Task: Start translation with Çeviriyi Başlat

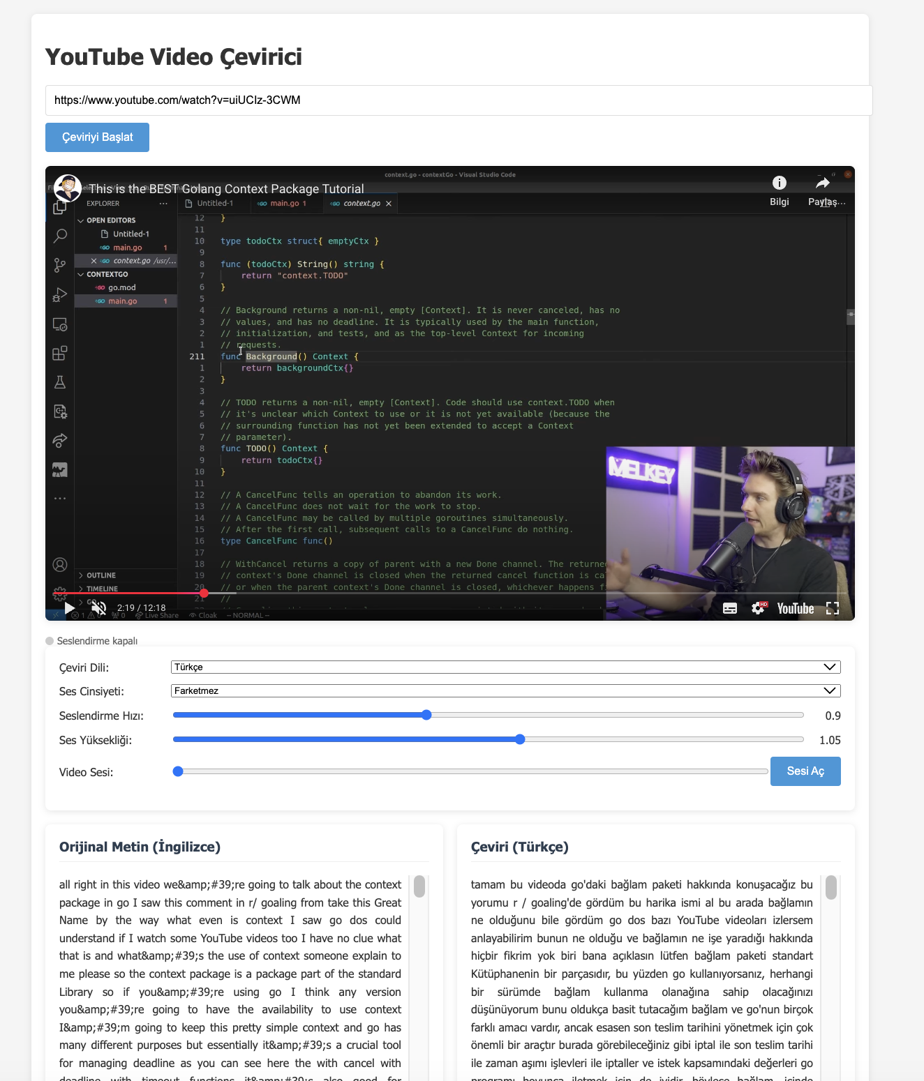Action: point(97,137)
